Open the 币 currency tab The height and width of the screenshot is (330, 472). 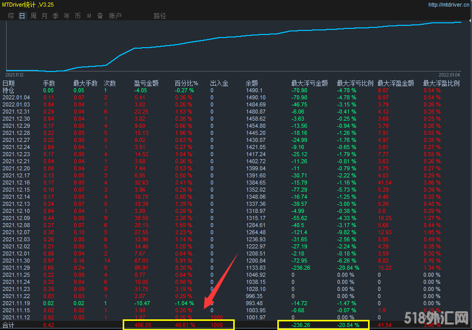(x=78, y=16)
